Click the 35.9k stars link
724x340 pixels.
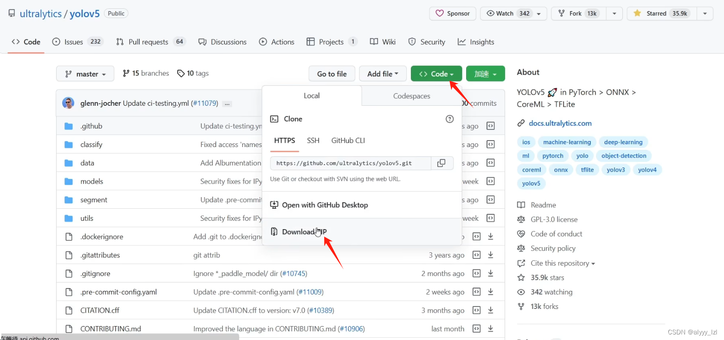pos(547,277)
